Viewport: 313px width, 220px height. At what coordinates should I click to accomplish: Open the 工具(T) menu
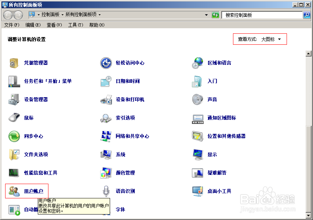[76, 25]
